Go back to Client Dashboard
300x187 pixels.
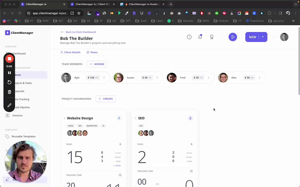click(78, 32)
